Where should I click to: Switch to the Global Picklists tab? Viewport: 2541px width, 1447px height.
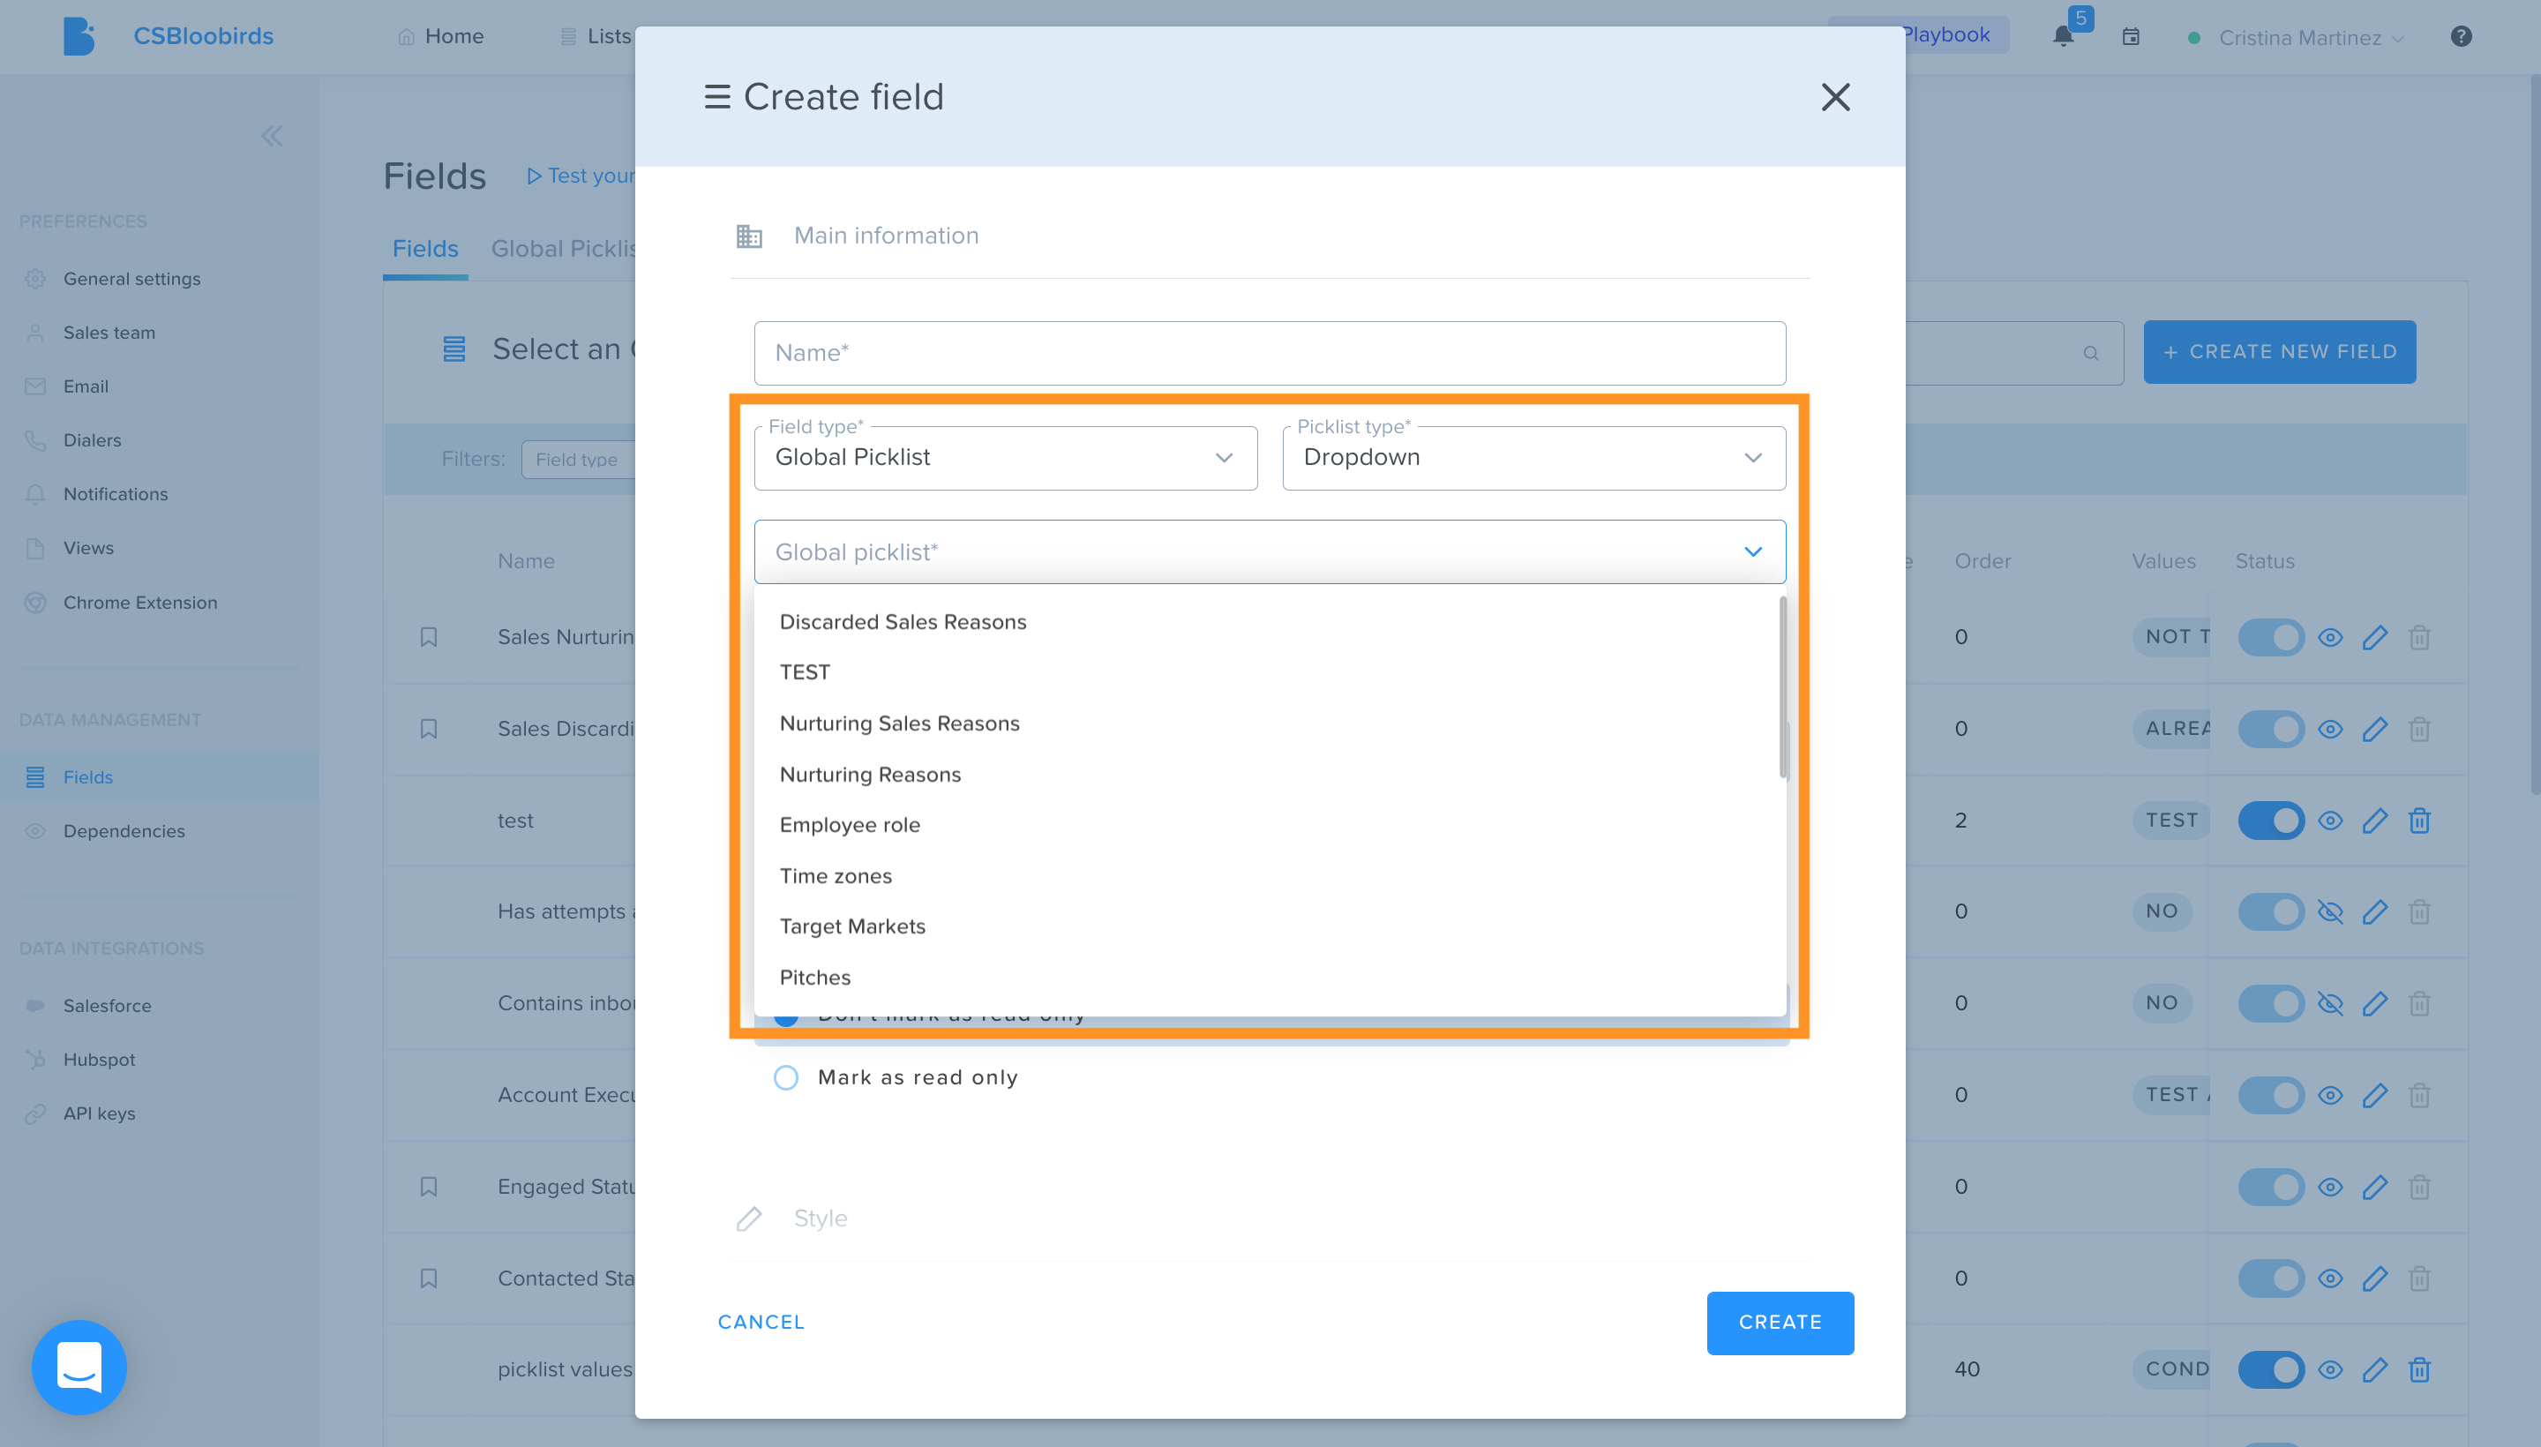click(564, 249)
